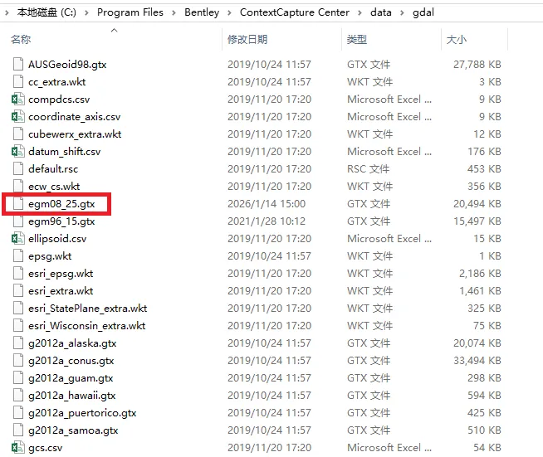Select the file name ellipsoid.csv
This screenshot has width=543, height=457.
coord(57,239)
